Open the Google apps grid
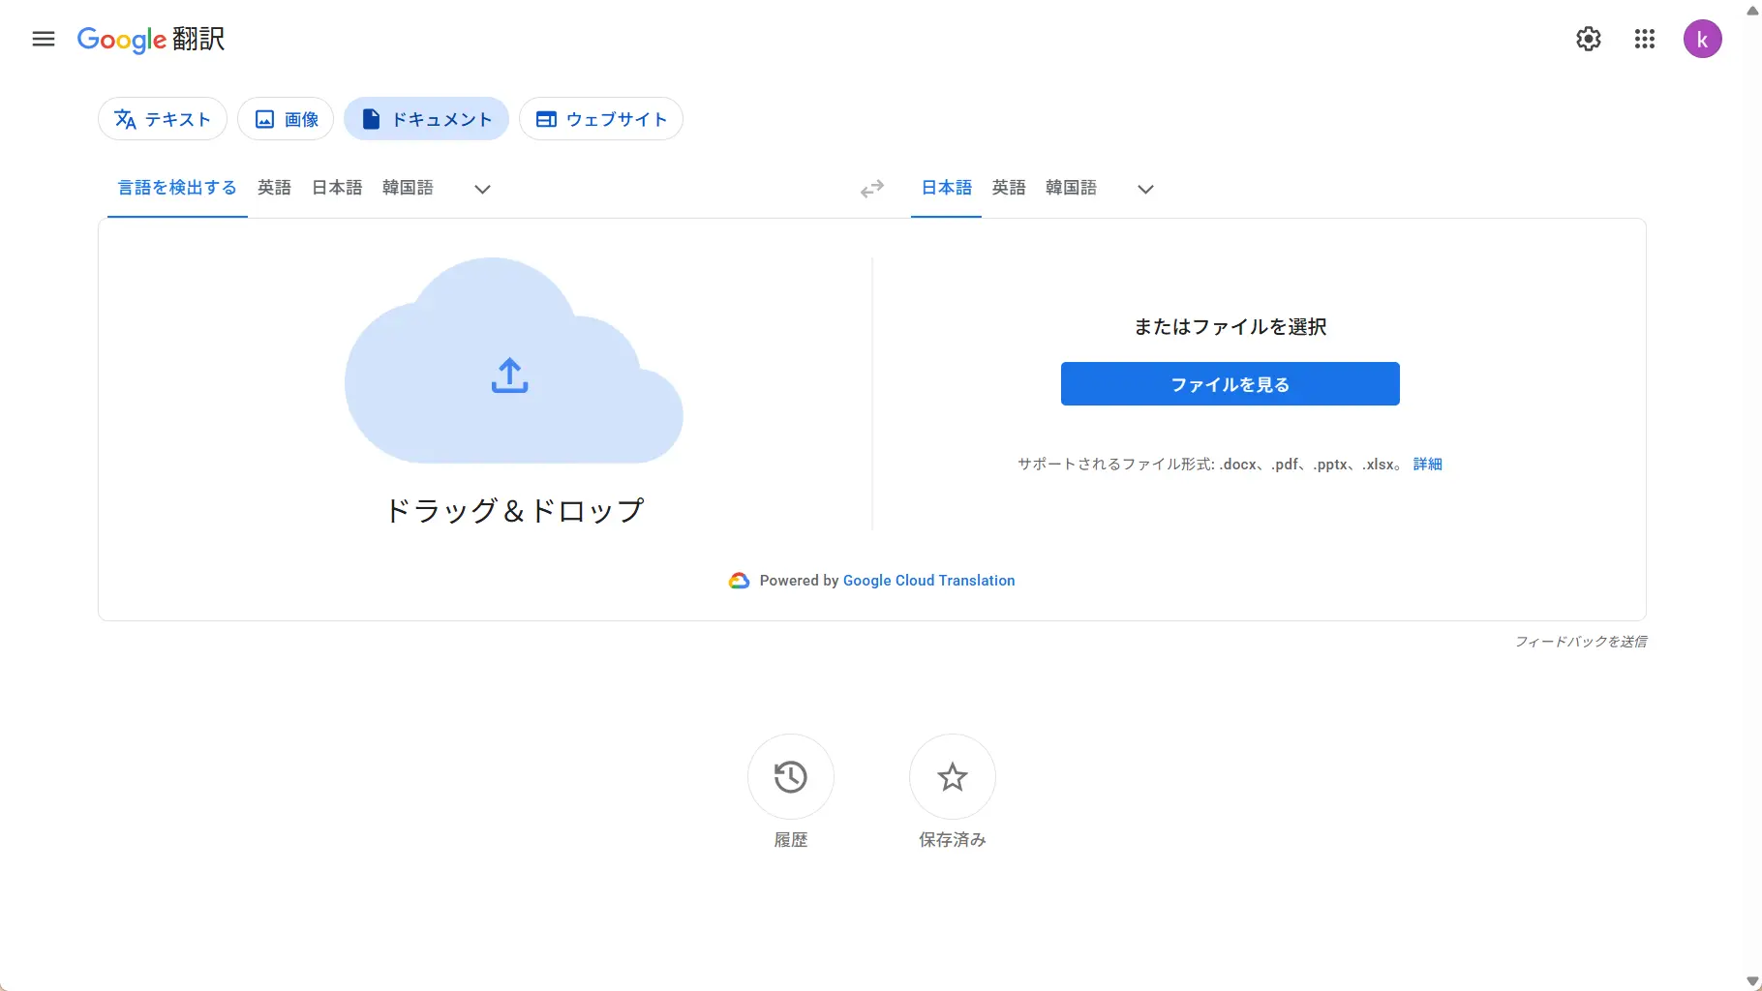Screen dimensions: 1762x991 click(x=1645, y=39)
